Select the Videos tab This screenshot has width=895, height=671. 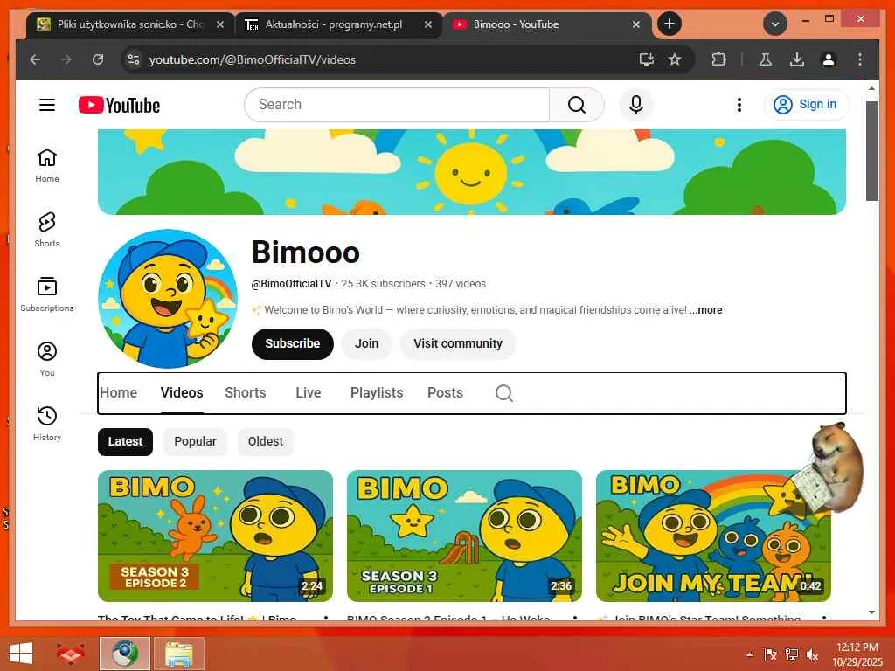click(182, 392)
